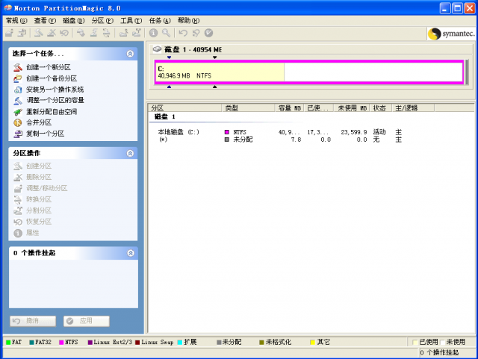Start the 调整一个分区的容量 task
The height and width of the screenshot is (359, 478).
[x=55, y=100]
